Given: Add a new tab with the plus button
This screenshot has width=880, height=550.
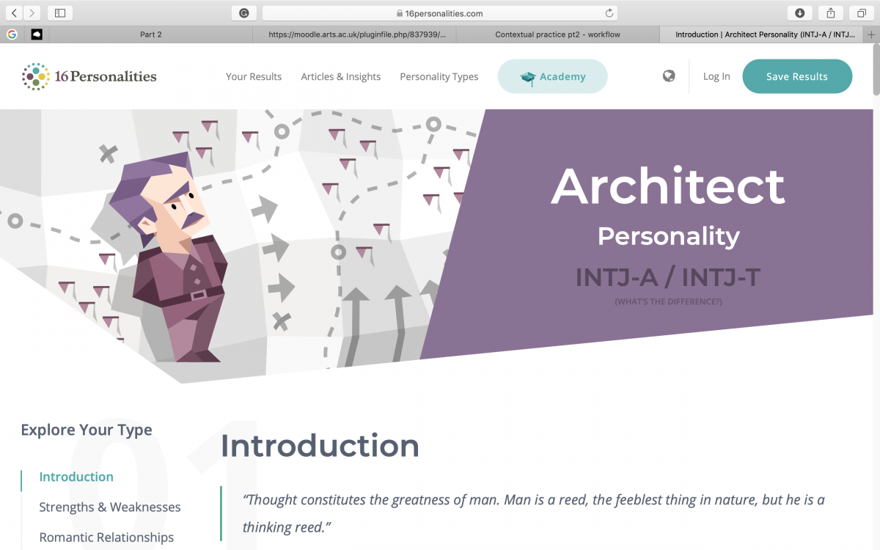Looking at the screenshot, I should (871, 34).
